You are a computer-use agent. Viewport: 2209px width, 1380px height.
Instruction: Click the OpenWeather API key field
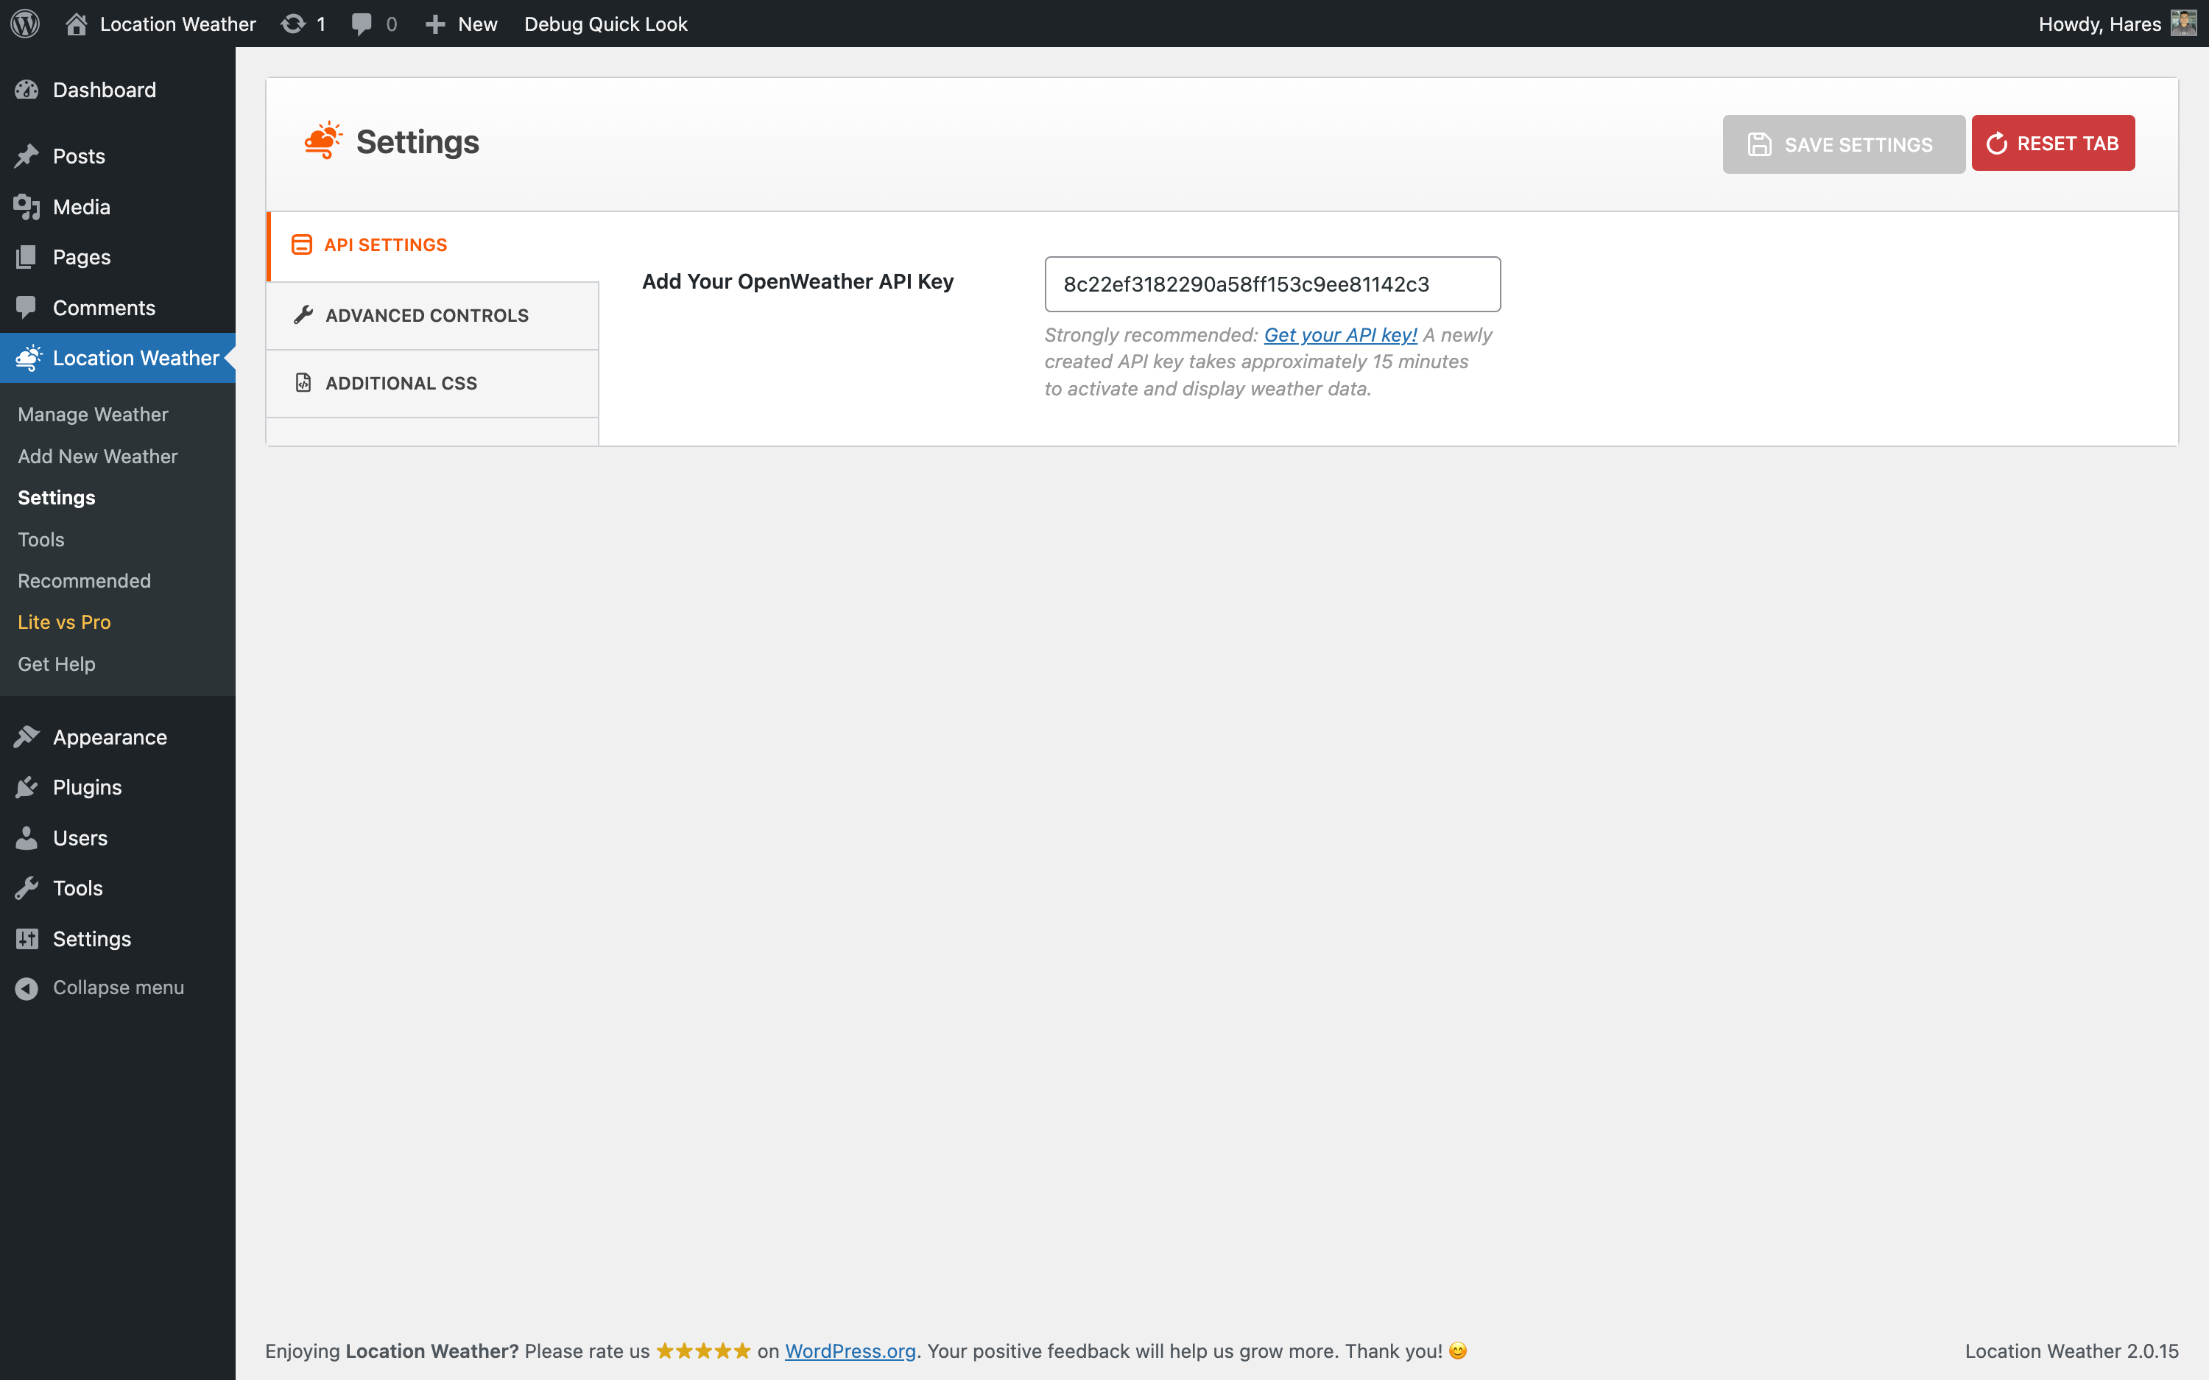(x=1272, y=284)
